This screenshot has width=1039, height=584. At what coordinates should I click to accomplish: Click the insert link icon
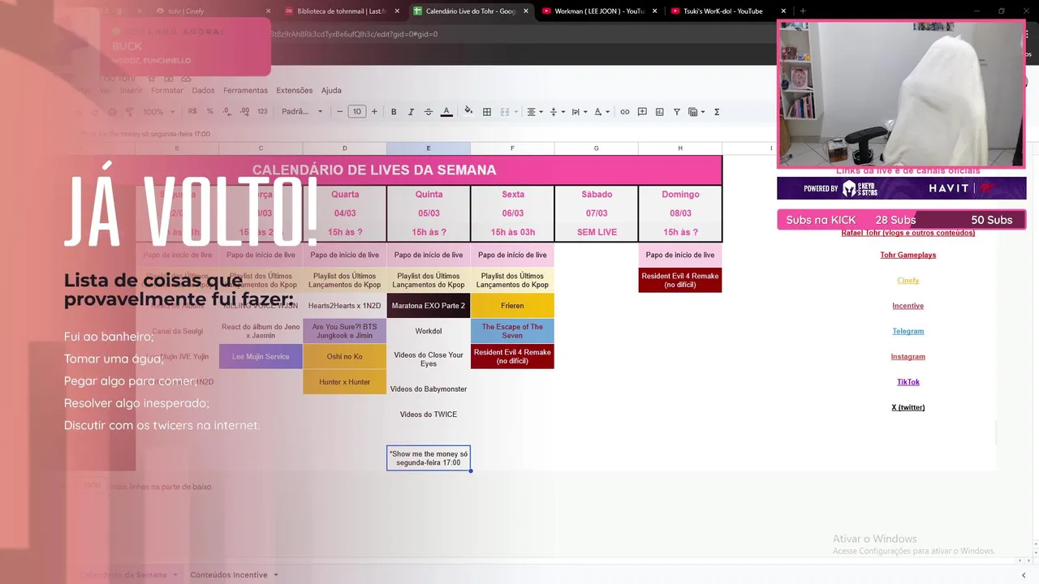(625, 112)
